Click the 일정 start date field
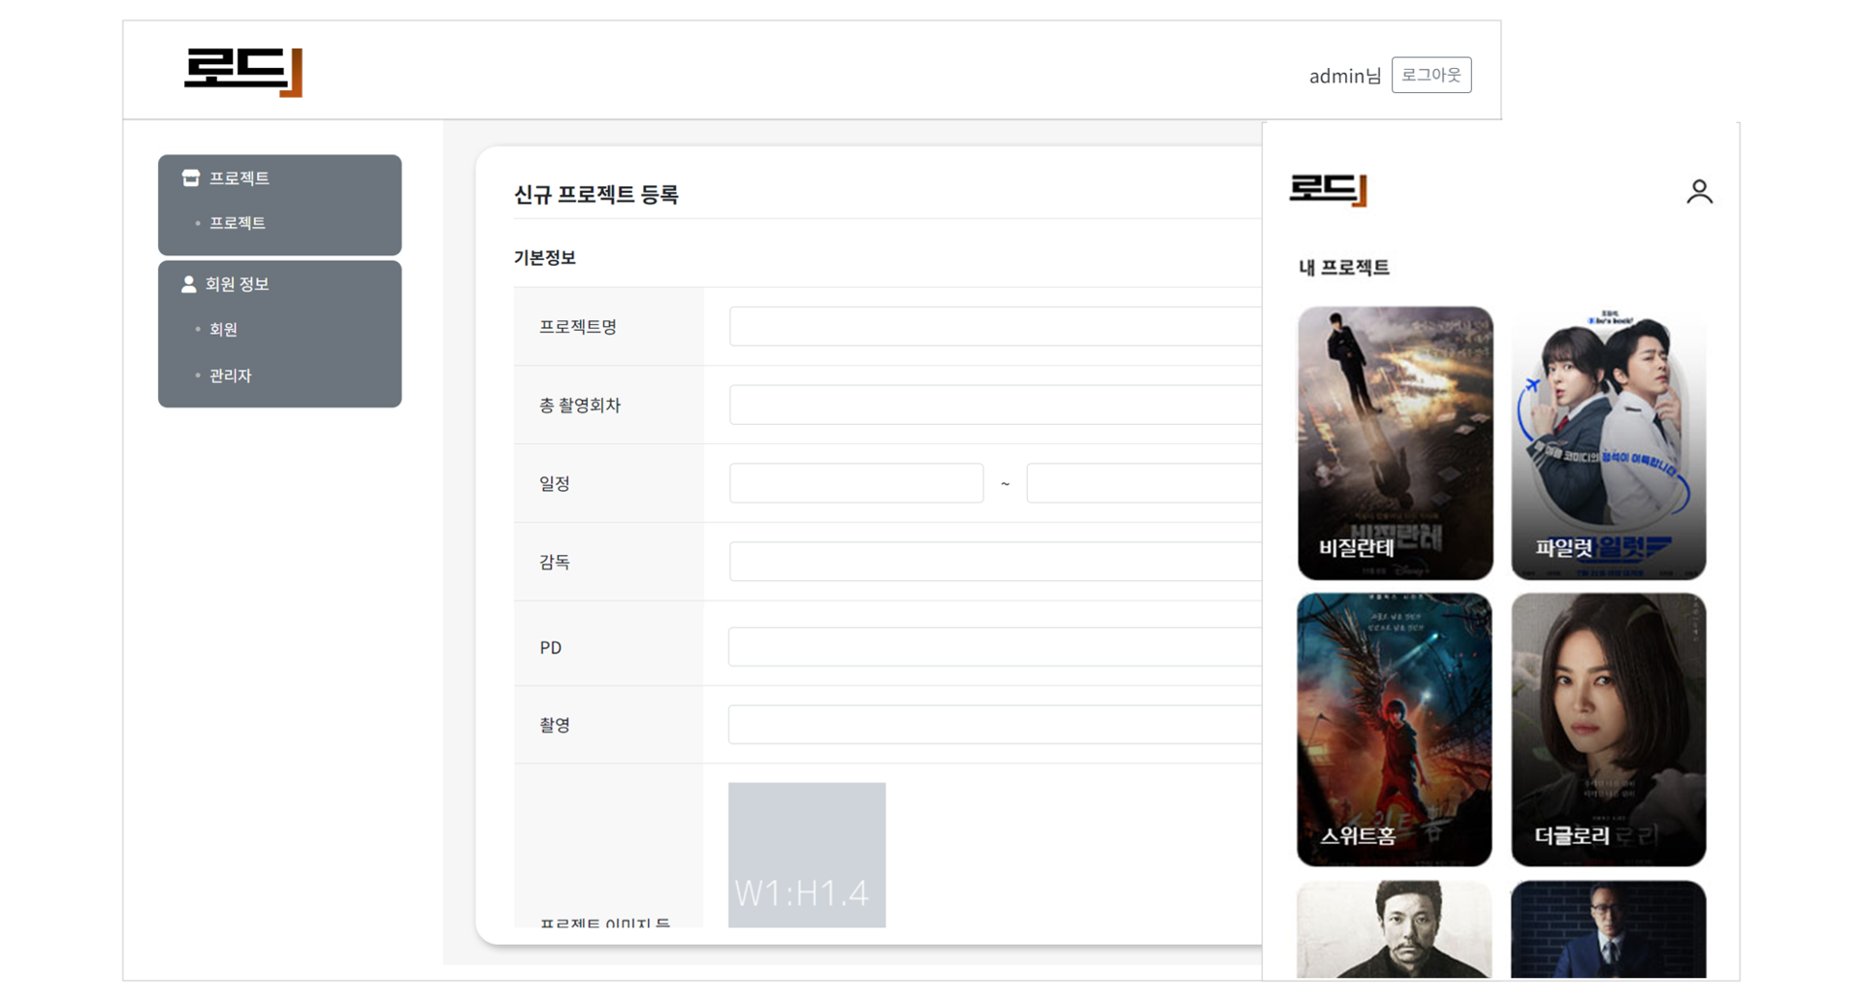This screenshot has height=1006, width=1862. (856, 483)
